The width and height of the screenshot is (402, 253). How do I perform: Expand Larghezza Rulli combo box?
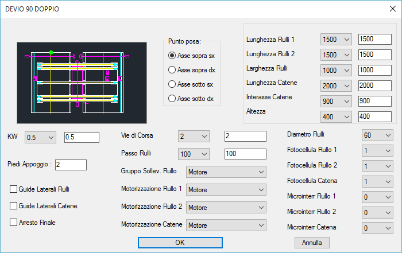[336, 70]
